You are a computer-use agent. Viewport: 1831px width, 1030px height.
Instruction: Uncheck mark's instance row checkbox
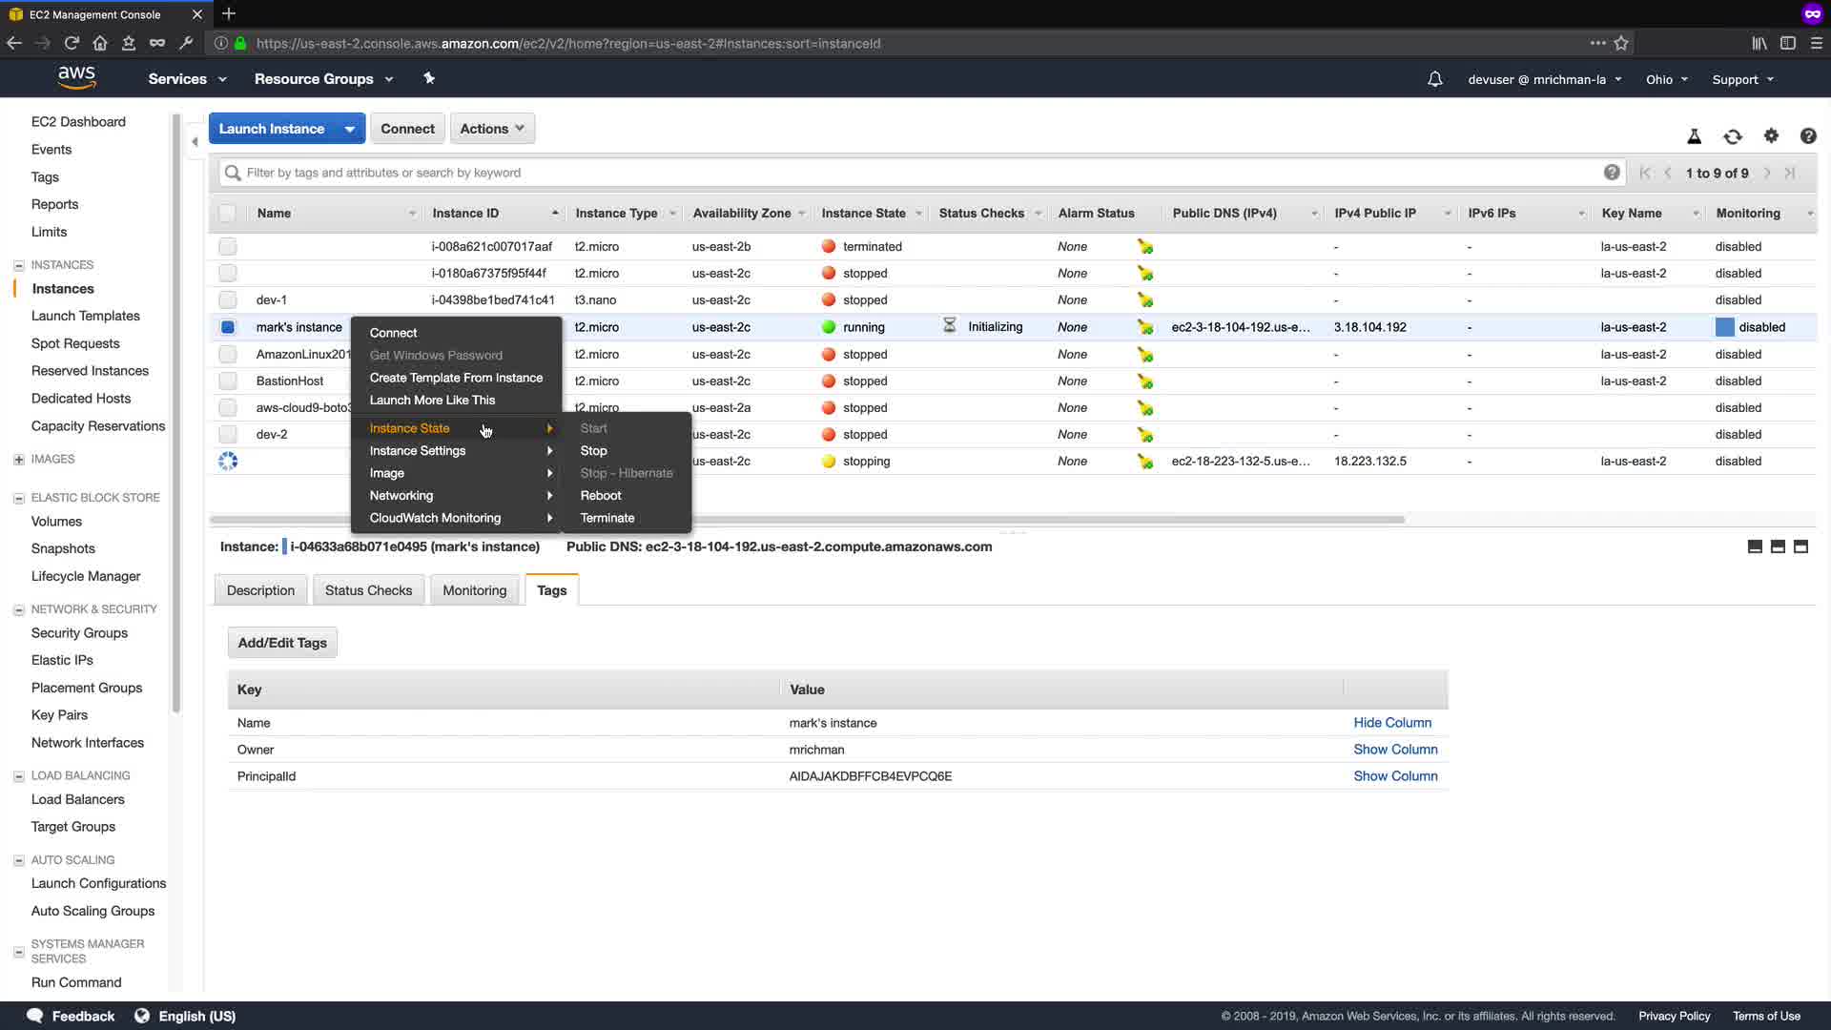[227, 327]
